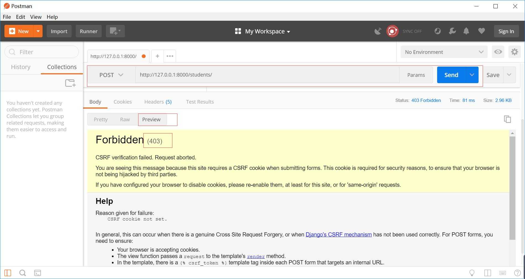
Task: Click the red sync status icon
Action: tap(392, 31)
